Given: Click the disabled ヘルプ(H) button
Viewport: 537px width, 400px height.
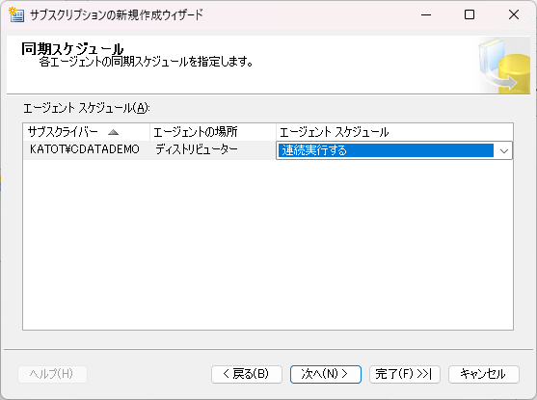Looking at the screenshot, I should coord(52,374).
